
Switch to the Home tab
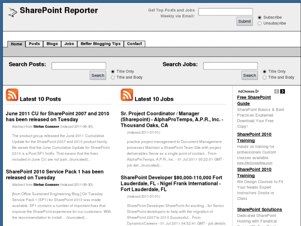16,44
